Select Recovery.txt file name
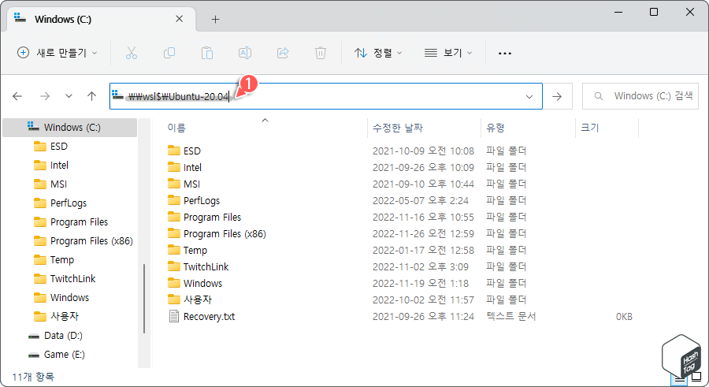Viewport: 709px width, 387px height. (209, 316)
